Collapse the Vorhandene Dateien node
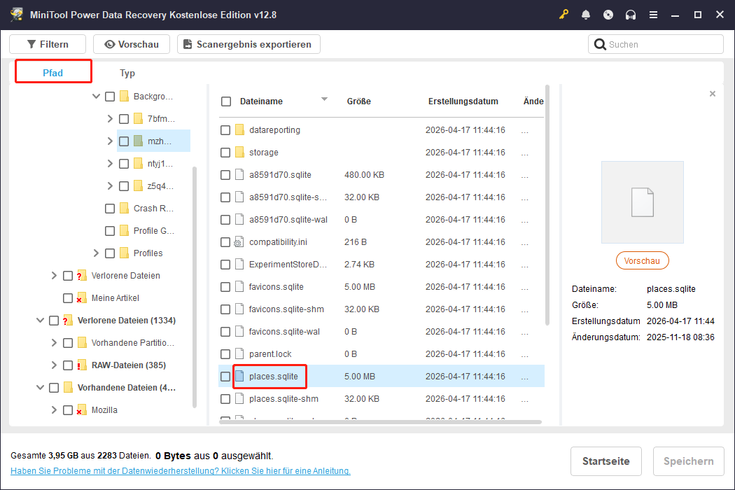735x490 pixels. point(40,388)
